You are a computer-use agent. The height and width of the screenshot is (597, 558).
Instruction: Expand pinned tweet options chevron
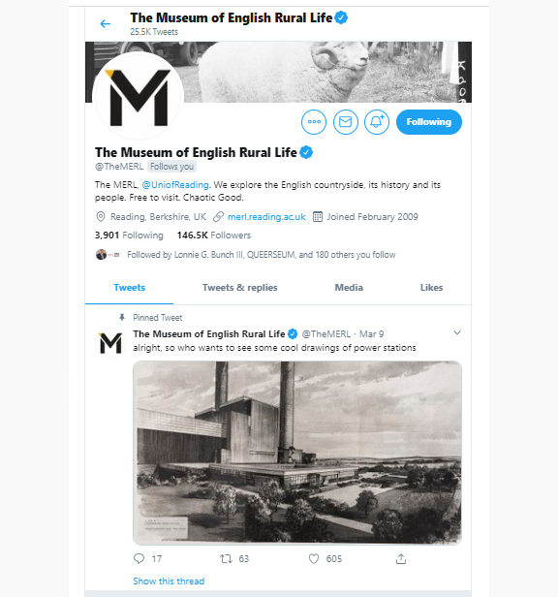click(457, 332)
